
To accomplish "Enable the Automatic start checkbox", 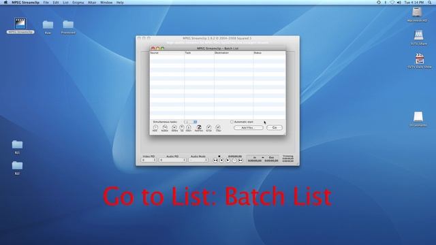I will [232, 122].
